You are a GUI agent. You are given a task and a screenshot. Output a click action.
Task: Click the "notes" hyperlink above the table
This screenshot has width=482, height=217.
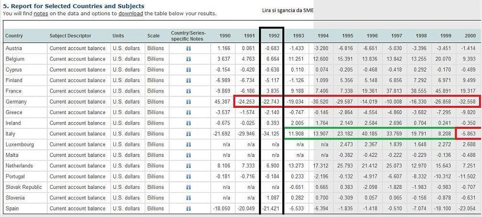click(41, 13)
